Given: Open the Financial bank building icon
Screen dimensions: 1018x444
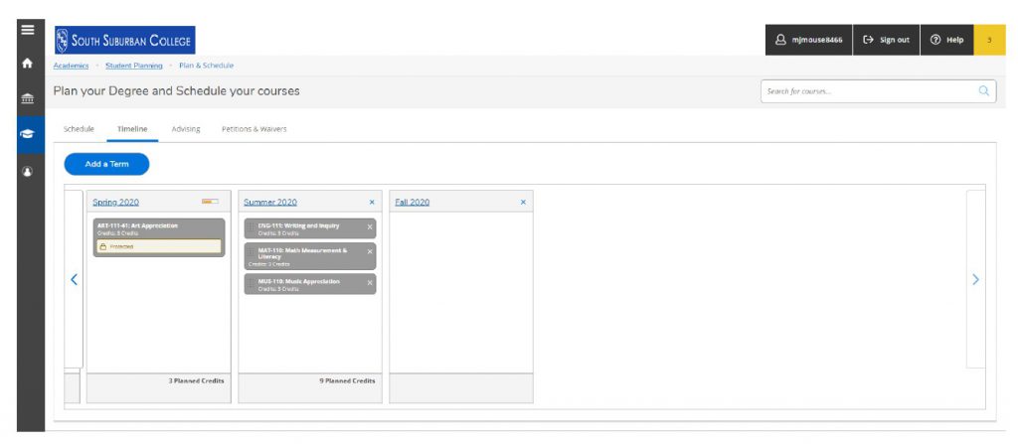Looking at the screenshot, I should (27, 100).
